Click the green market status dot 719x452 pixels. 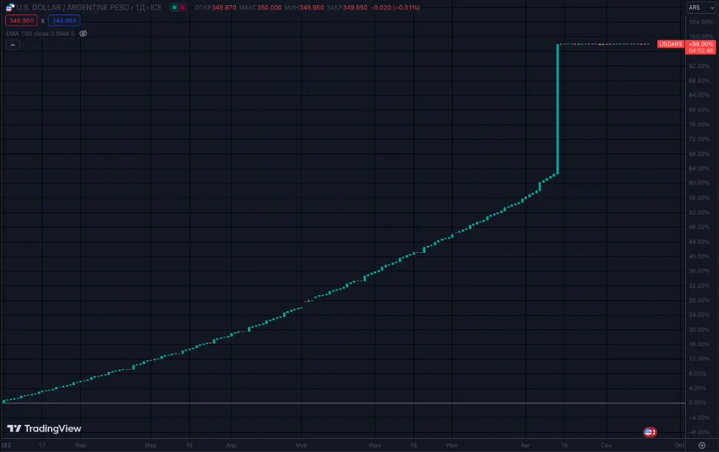coord(174,7)
